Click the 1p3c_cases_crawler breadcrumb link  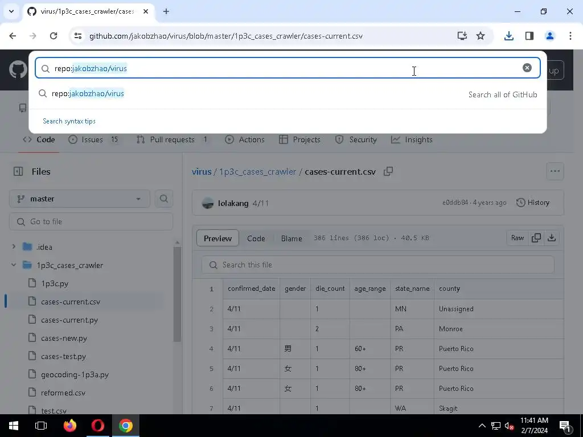pos(257,172)
